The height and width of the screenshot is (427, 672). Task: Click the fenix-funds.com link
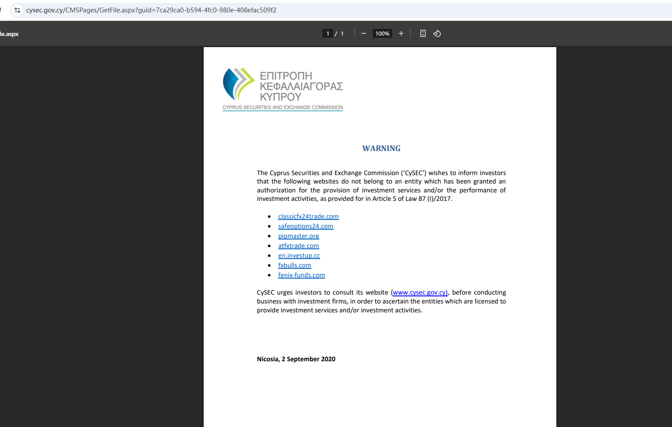coord(302,275)
